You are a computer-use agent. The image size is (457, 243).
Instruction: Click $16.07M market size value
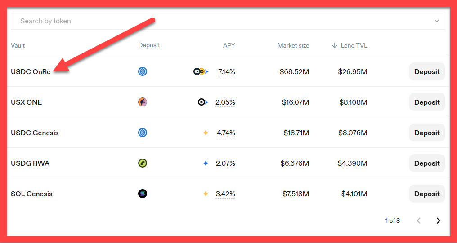pos(296,102)
